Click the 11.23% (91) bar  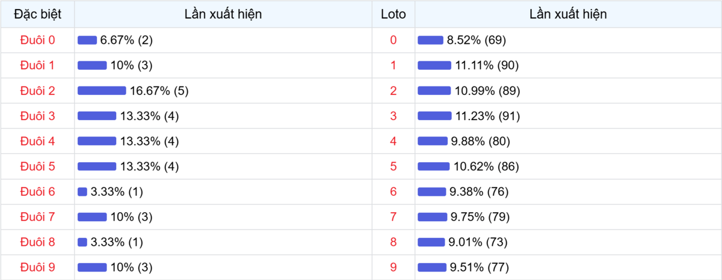tap(434, 116)
